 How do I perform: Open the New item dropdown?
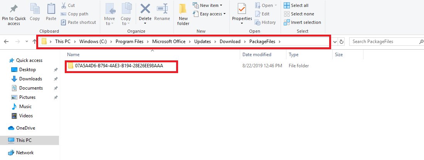coord(207,5)
